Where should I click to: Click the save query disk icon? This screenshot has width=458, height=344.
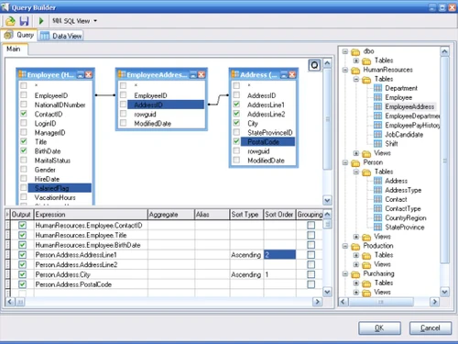pos(24,21)
